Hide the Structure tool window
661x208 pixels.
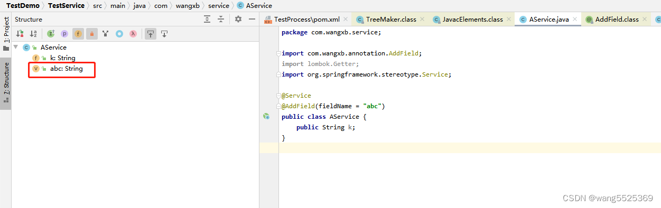pyautogui.click(x=252, y=19)
